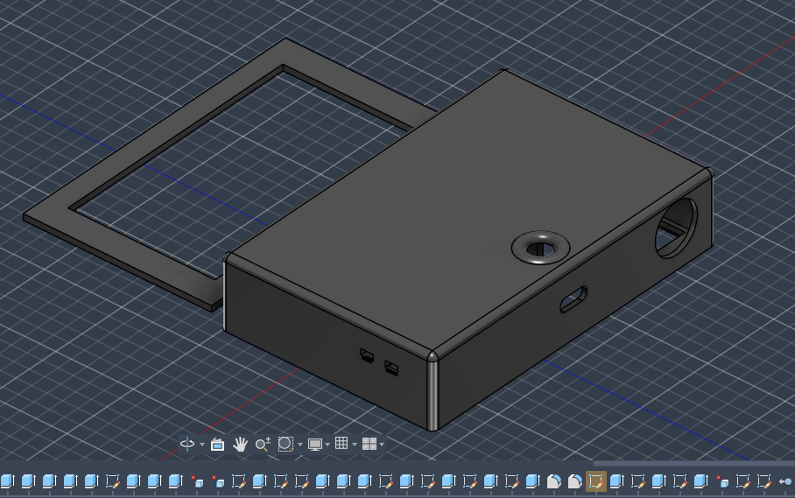795x498 pixels.
Task: Select the leftmost extrude feature in timeline
Action: tap(8, 481)
